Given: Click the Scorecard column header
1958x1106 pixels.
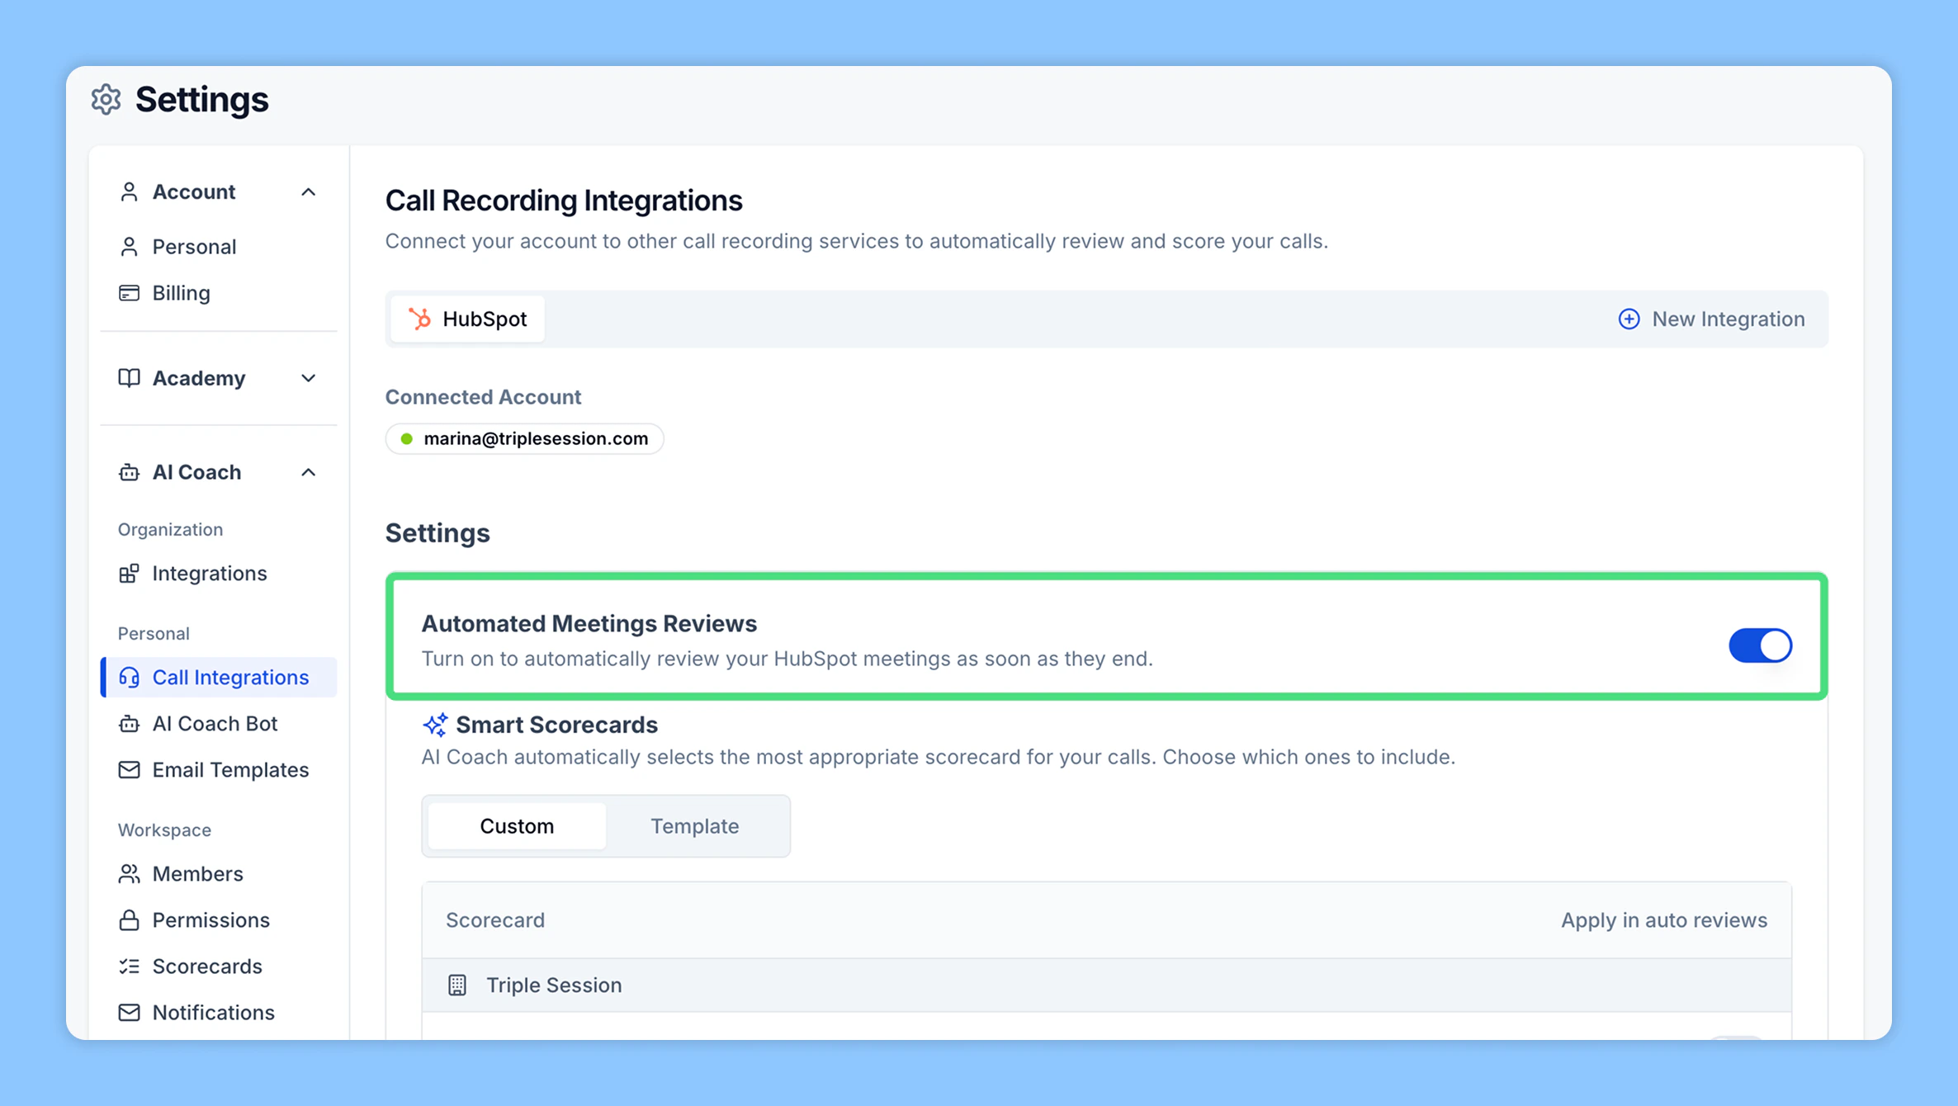Looking at the screenshot, I should 495,920.
